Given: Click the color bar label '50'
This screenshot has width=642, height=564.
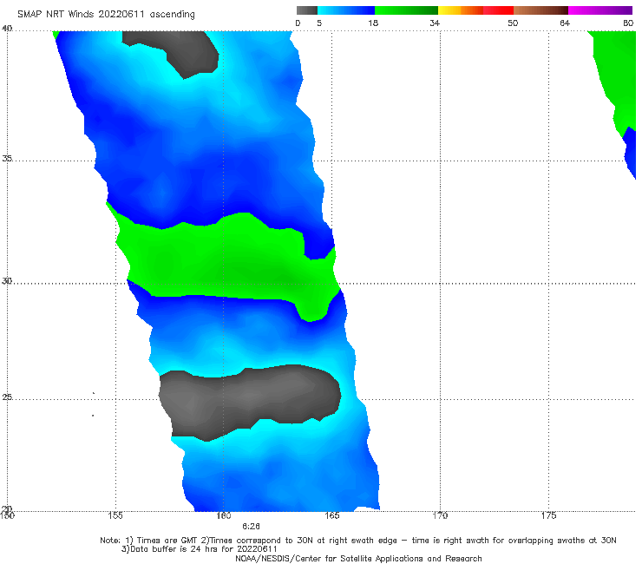Looking at the screenshot, I should click(x=513, y=23).
